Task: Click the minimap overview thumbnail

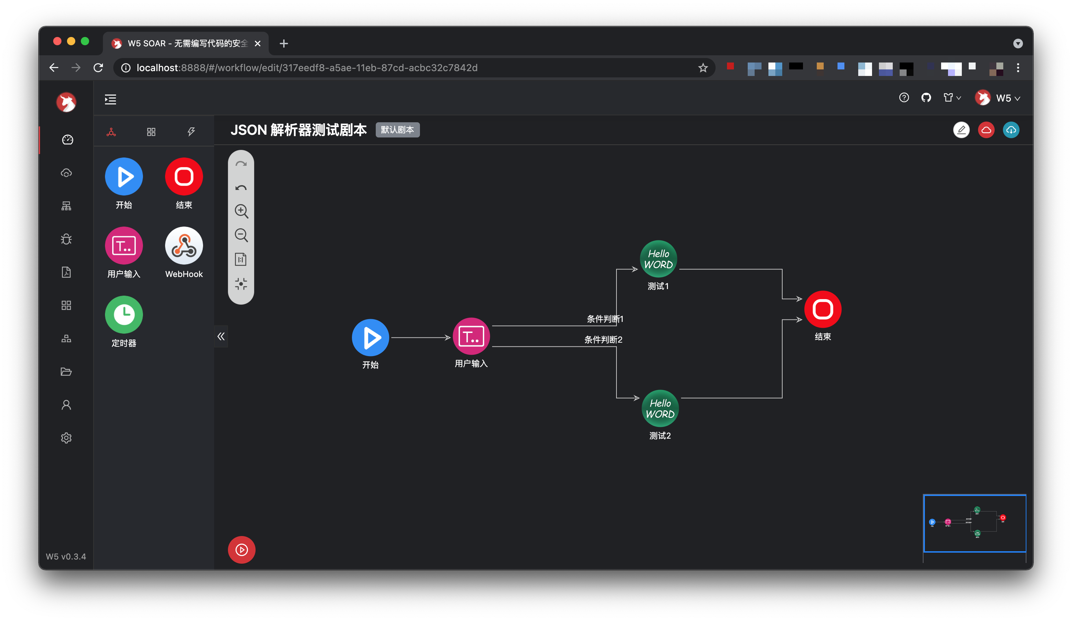Action: tap(974, 523)
